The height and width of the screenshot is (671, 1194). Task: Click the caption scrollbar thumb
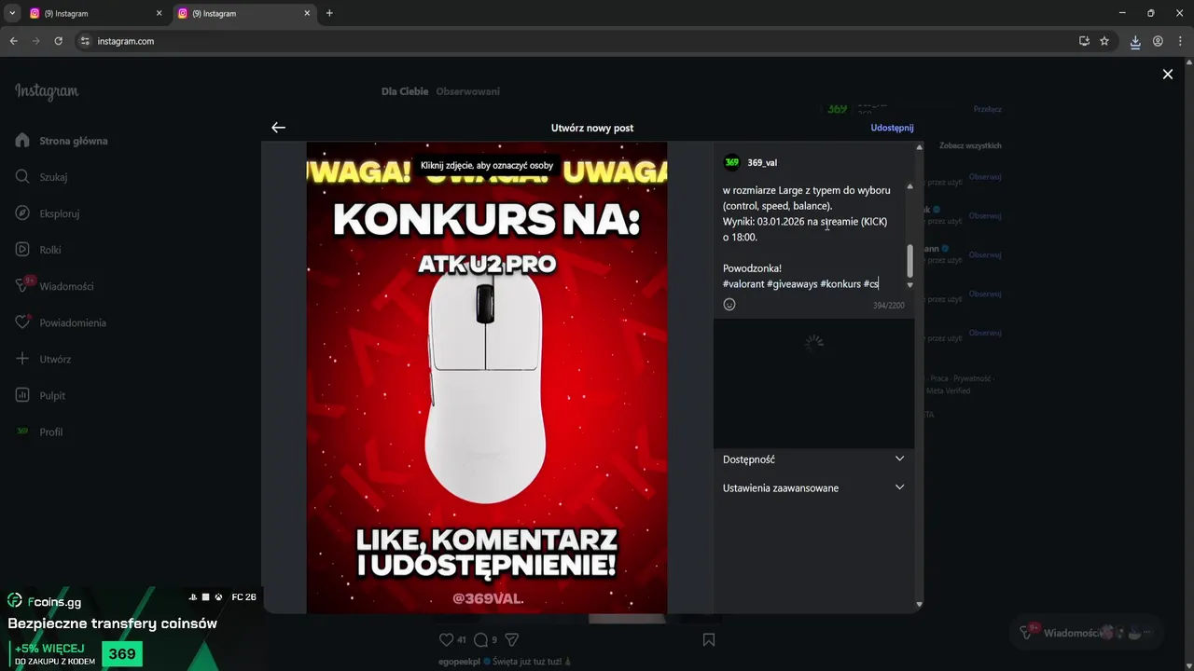click(909, 260)
